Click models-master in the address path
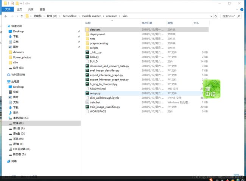Image resolution: width=246 pixels, height=181 pixels. click(x=91, y=16)
